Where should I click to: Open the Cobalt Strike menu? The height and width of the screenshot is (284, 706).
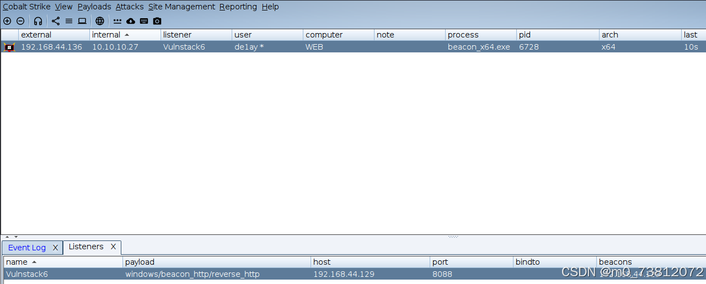[26, 7]
